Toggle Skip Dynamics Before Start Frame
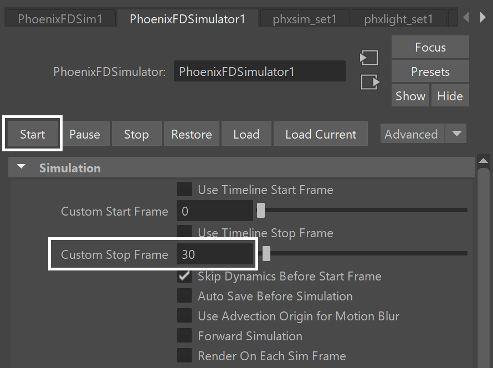493x368 pixels. tap(184, 276)
